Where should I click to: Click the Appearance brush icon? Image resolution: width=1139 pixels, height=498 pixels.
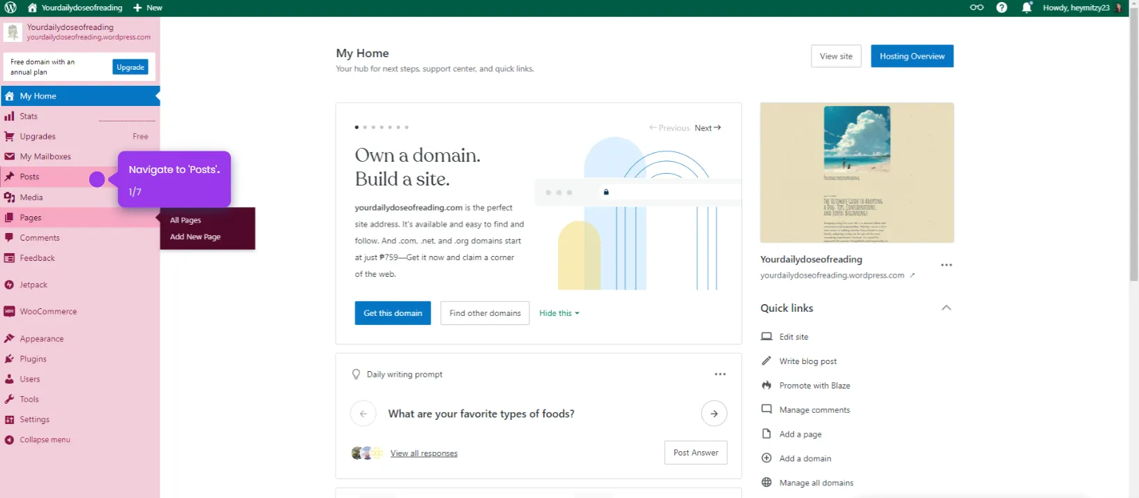point(9,339)
